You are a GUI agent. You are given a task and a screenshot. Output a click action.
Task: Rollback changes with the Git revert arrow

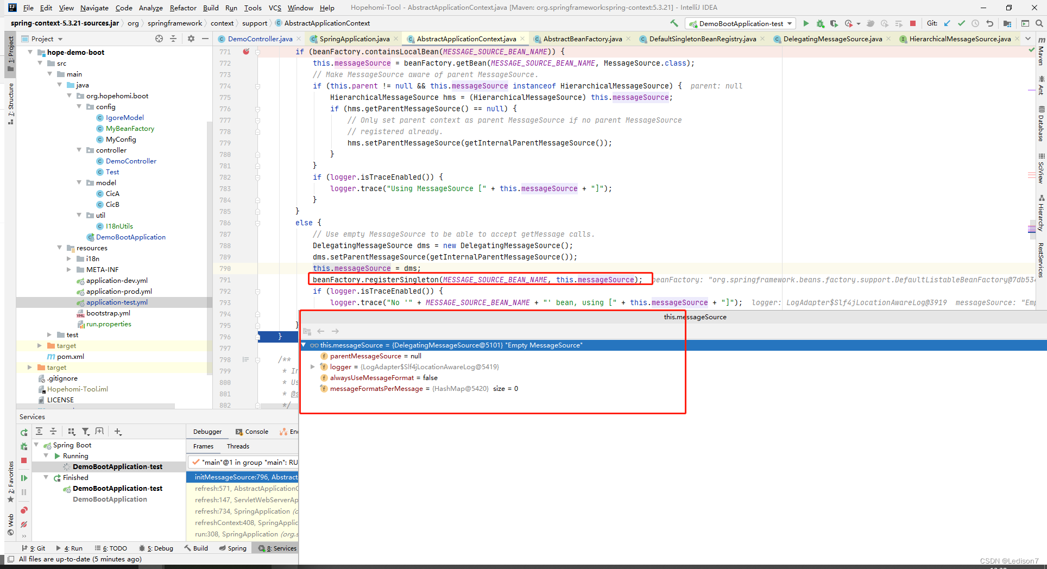point(989,23)
